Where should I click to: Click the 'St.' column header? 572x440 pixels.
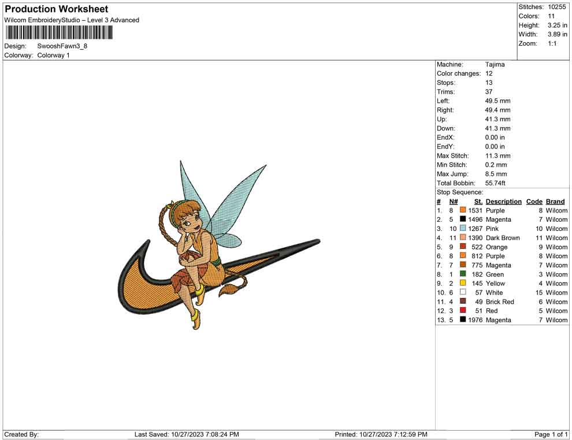[478, 202]
